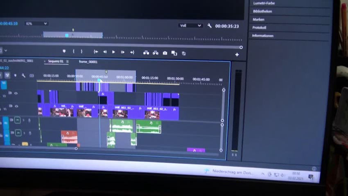Open the Informationen panel
The height and width of the screenshot is (196, 348).
[263, 36]
